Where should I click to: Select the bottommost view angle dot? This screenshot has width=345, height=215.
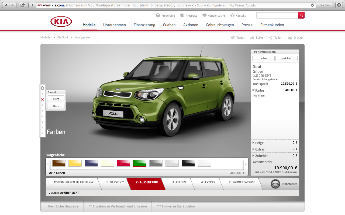[x=42, y=133]
